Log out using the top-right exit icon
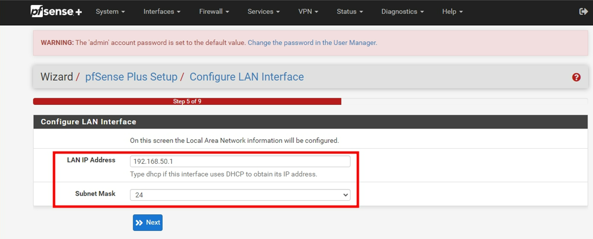593x239 pixels. pyautogui.click(x=583, y=12)
